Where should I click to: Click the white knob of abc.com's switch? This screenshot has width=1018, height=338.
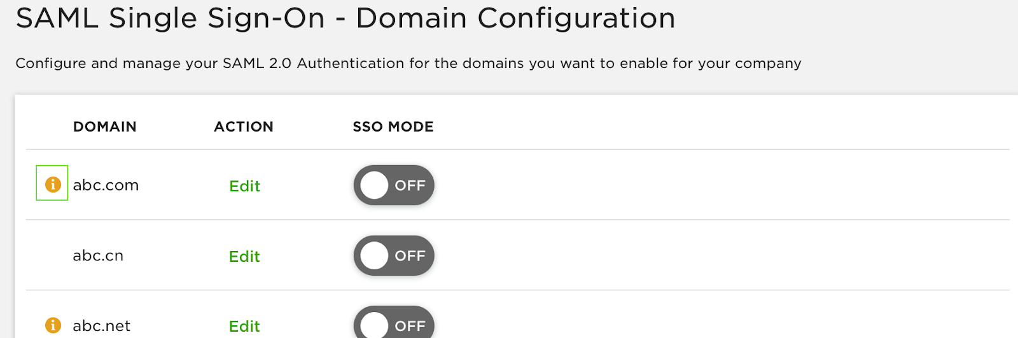[374, 186]
